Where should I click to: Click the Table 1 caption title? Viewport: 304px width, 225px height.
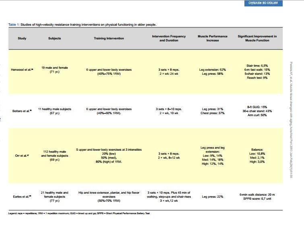coord(82,25)
